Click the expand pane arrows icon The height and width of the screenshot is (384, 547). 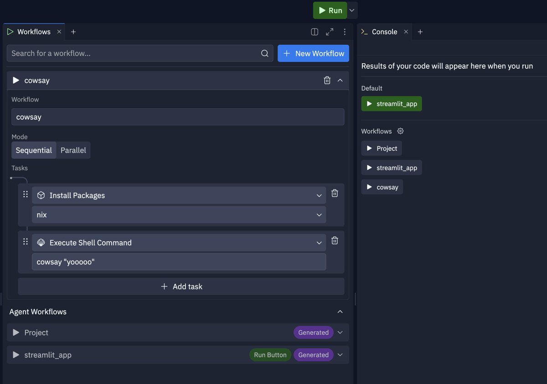click(x=330, y=31)
